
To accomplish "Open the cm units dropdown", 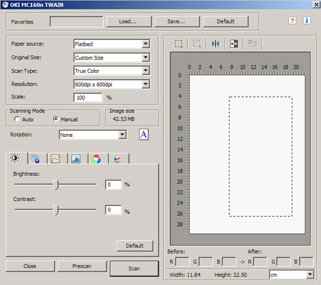I will pyautogui.click(x=291, y=275).
